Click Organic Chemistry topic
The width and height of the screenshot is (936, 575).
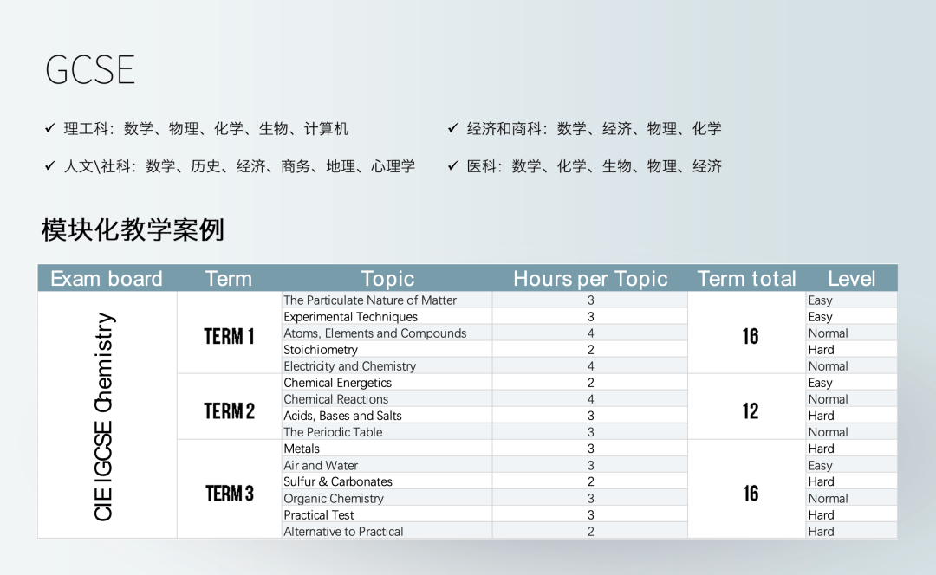pos(334,498)
